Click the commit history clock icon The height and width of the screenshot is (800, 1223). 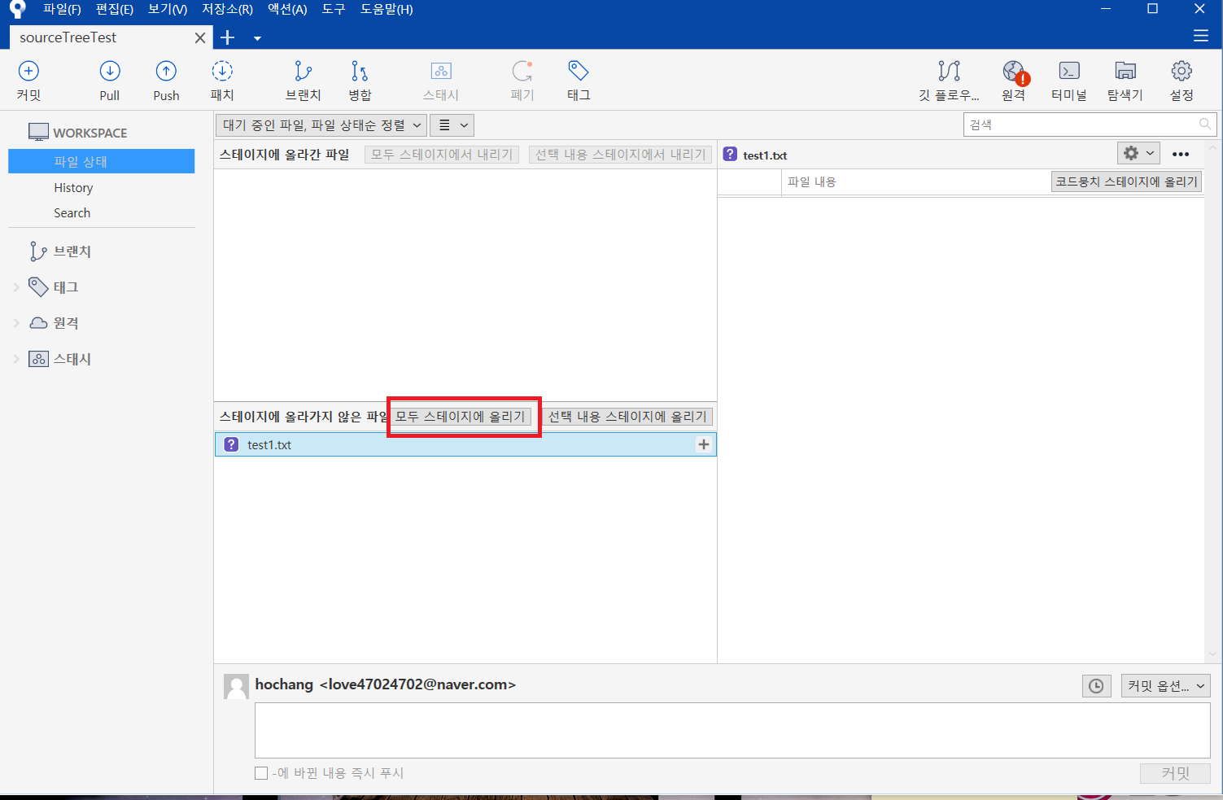pos(1096,686)
